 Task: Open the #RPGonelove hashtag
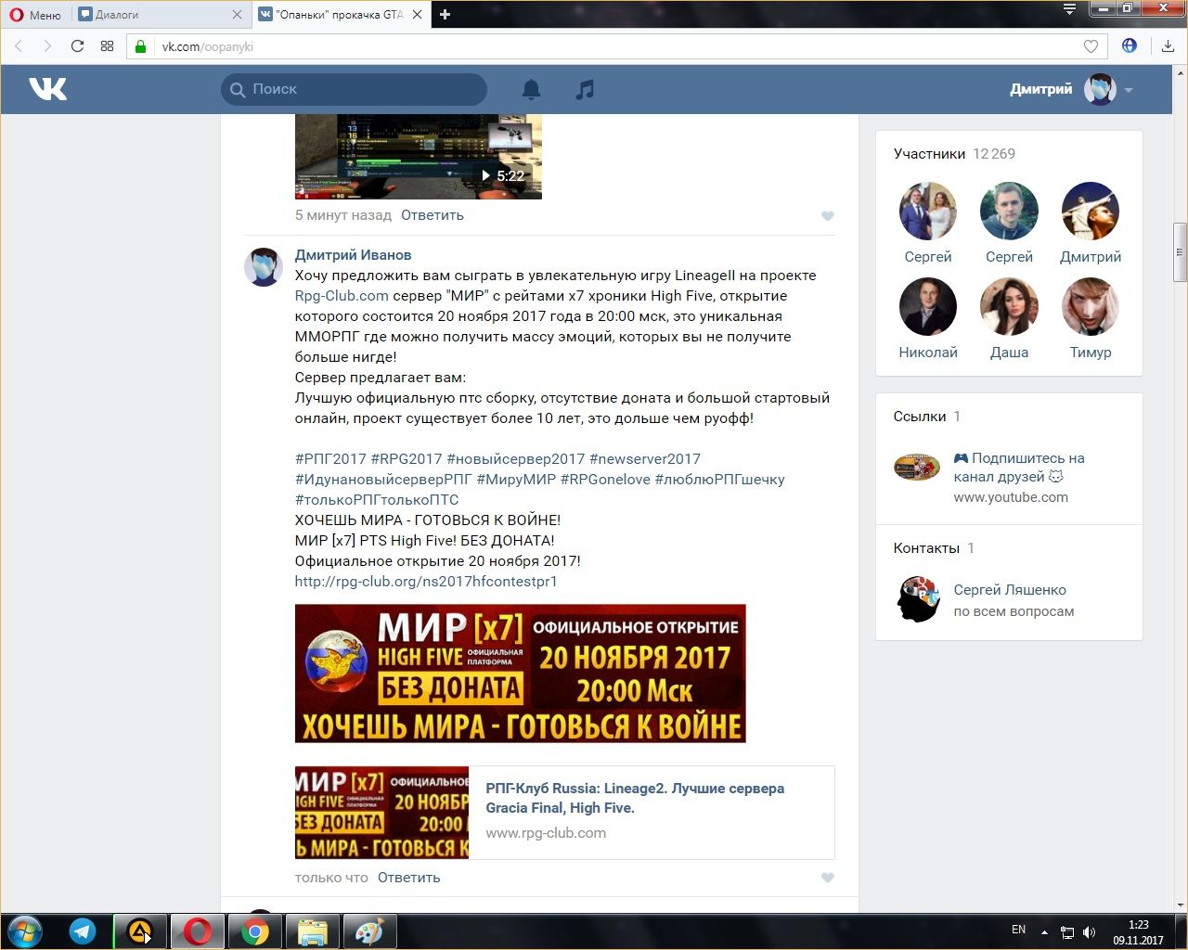pyautogui.click(x=606, y=480)
